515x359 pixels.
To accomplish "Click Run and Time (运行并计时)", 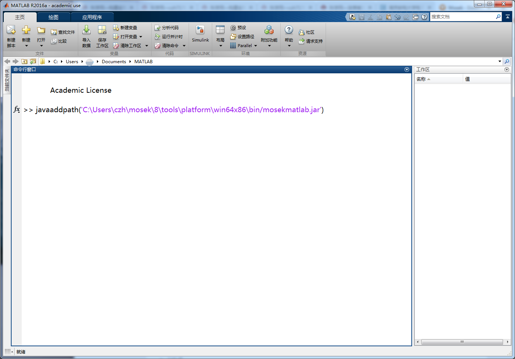I will (169, 37).
